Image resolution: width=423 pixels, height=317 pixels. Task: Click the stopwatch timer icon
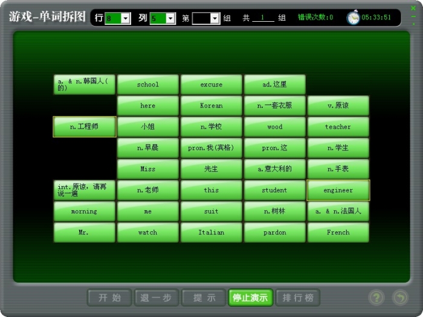pyautogui.click(x=353, y=18)
